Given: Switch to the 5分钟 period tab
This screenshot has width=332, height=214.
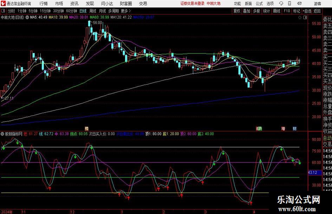Looking at the screenshot, I should (x=33, y=11).
